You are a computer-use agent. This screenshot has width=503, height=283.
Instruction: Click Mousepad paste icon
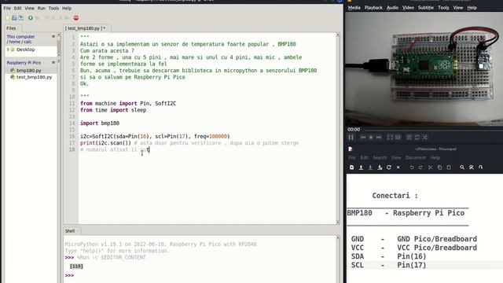[x=449, y=167]
